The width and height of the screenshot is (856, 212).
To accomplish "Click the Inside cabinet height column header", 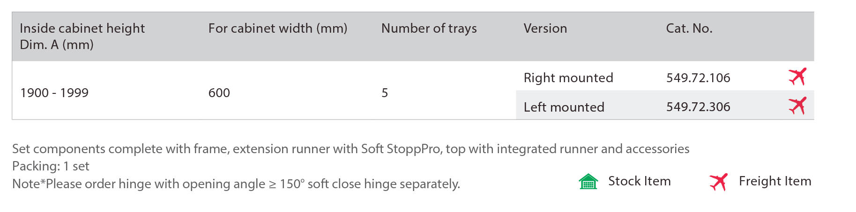I will pyautogui.click(x=82, y=36).
